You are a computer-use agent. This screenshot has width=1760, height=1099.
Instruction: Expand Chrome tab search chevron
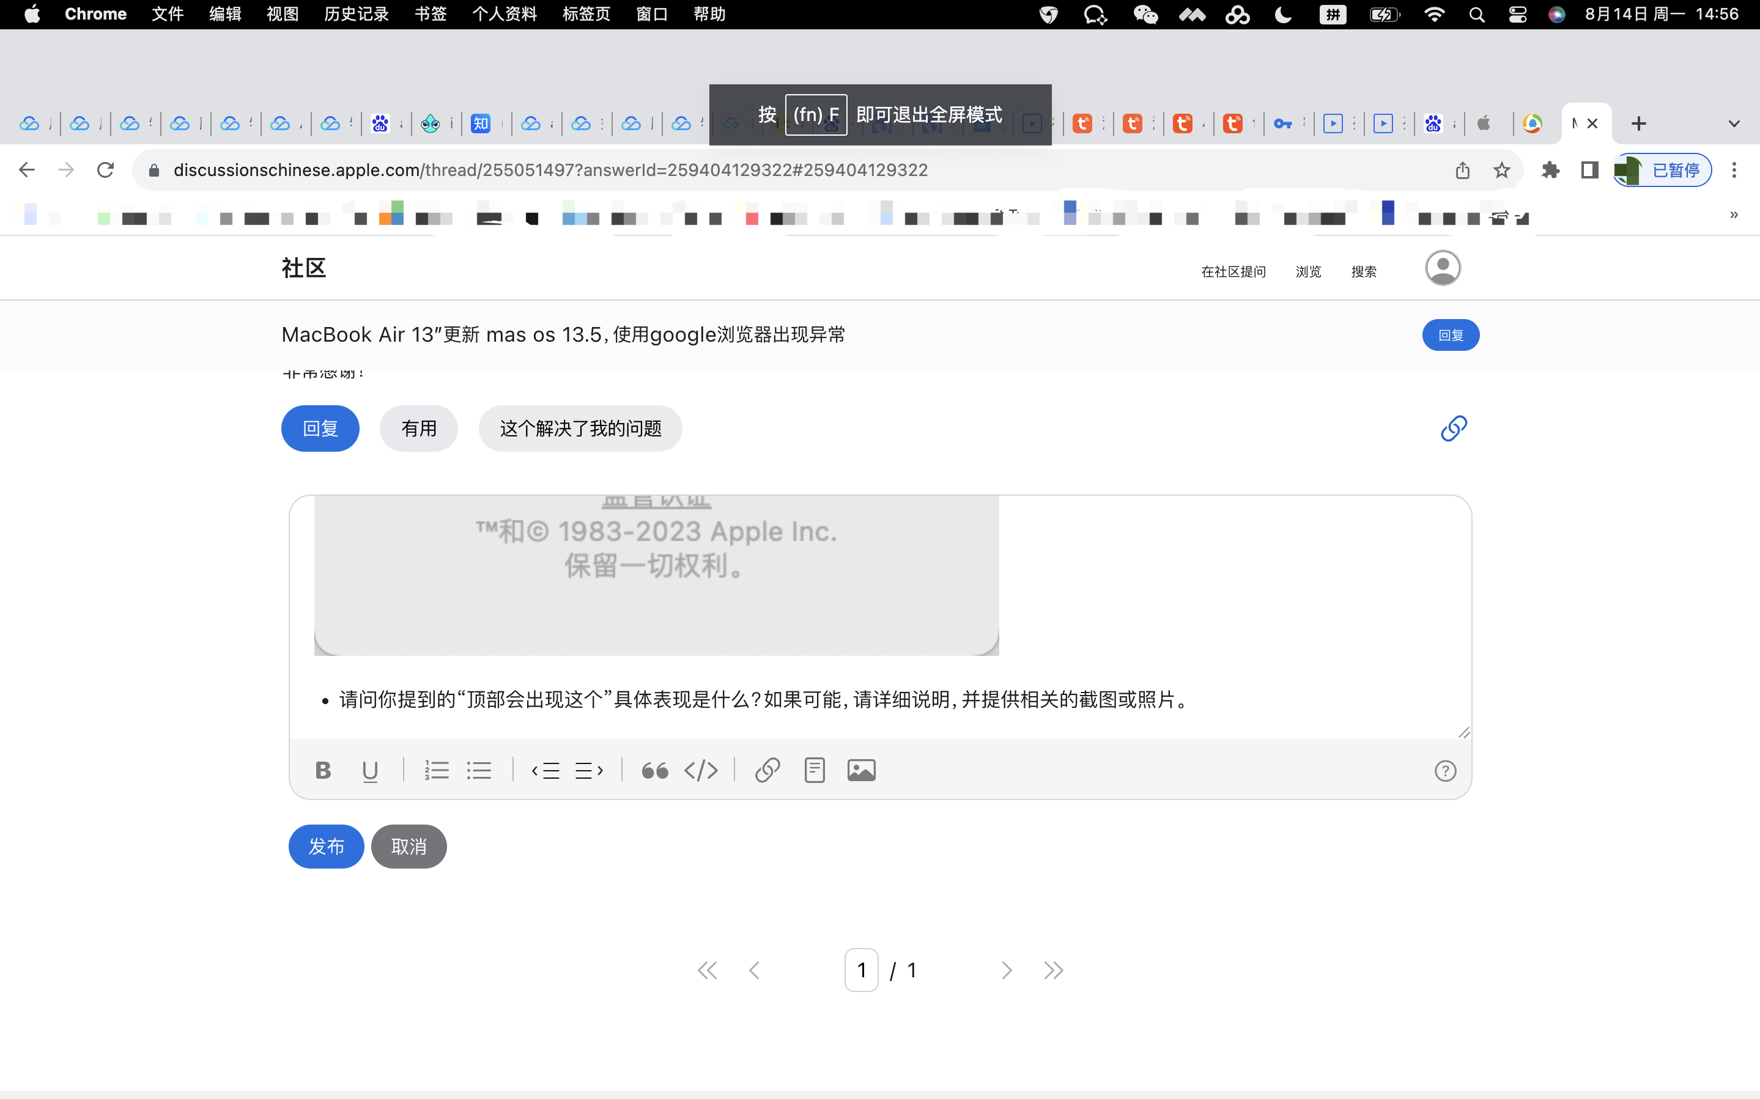coord(1733,123)
